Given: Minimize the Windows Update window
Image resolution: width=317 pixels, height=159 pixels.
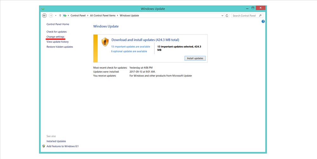Looking at the screenshot, I should pos(247,8).
